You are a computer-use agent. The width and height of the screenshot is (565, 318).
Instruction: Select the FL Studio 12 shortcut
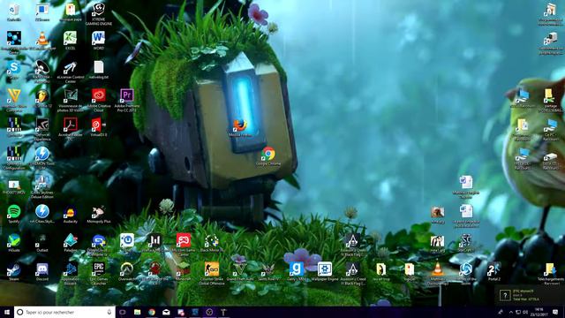click(x=42, y=99)
